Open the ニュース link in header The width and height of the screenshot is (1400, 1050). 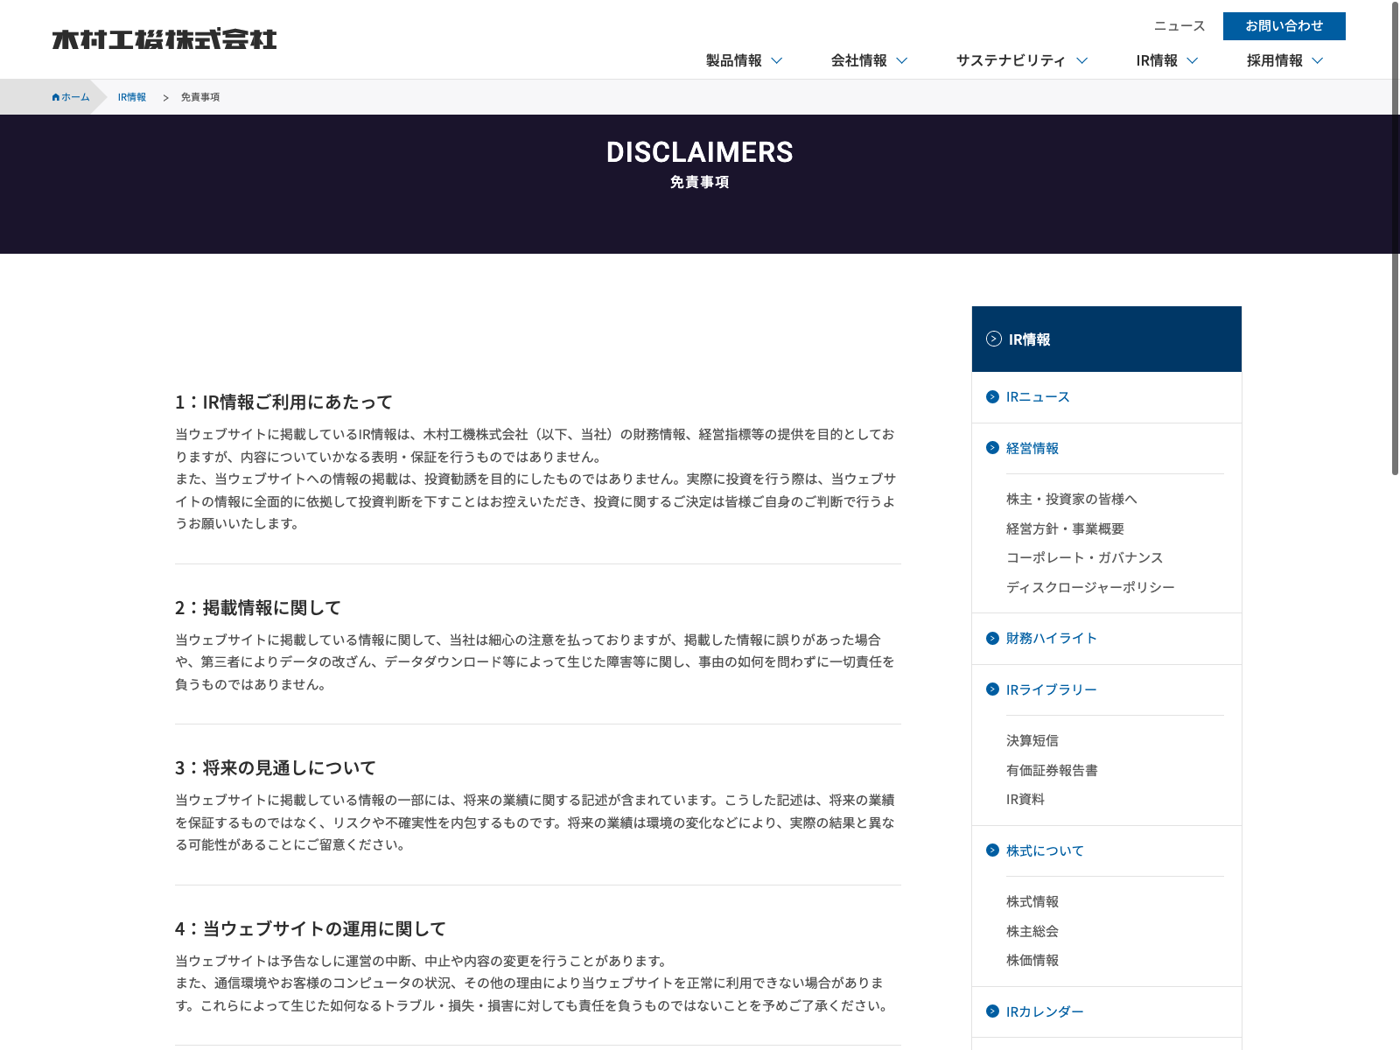click(1179, 26)
